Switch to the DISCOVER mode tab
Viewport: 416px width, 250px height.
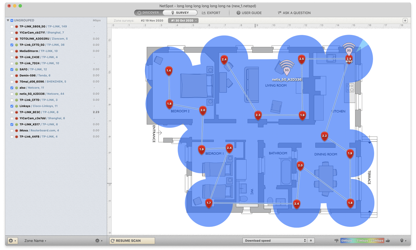point(148,13)
